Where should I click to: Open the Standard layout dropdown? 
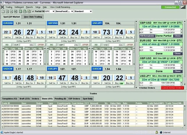pyautogui.click(x=83, y=11)
